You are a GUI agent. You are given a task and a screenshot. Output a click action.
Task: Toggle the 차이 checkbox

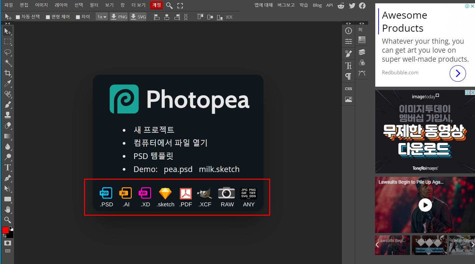pos(78,17)
